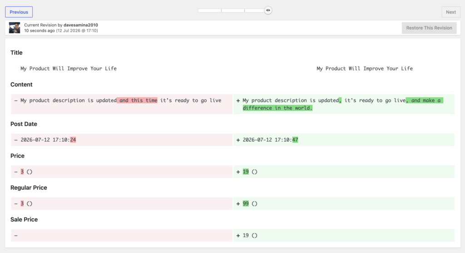Click the 'Regular Price' section heading

click(29, 188)
